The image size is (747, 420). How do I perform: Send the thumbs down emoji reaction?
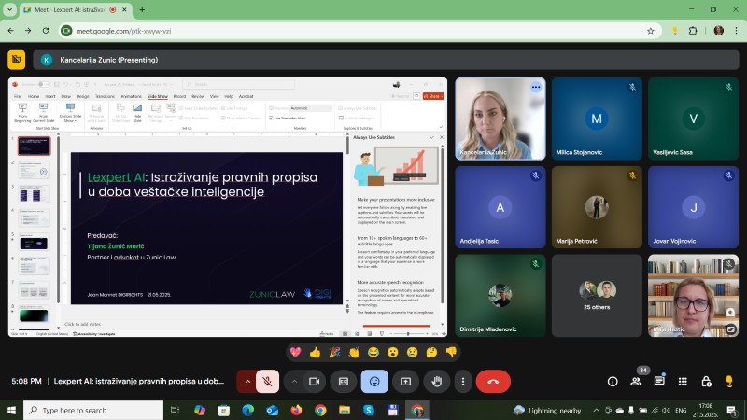(451, 353)
